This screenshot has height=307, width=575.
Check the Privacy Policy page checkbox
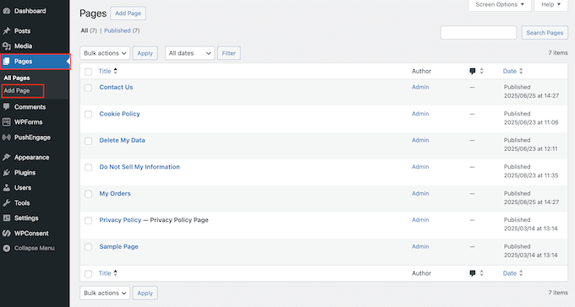pyautogui.click(x=89, y=221)
